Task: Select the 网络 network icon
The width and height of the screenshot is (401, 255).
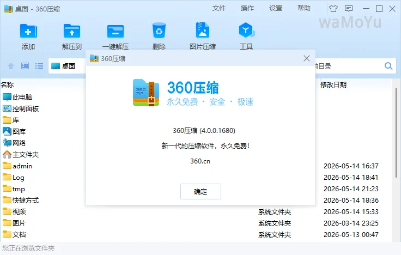Action: 7,143
